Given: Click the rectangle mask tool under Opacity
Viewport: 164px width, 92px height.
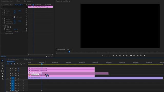Looking at the screenshot, I should point(8,27).
